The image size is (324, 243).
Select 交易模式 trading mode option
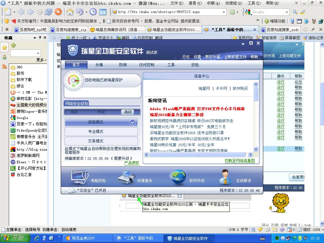(x=101, y=141)
